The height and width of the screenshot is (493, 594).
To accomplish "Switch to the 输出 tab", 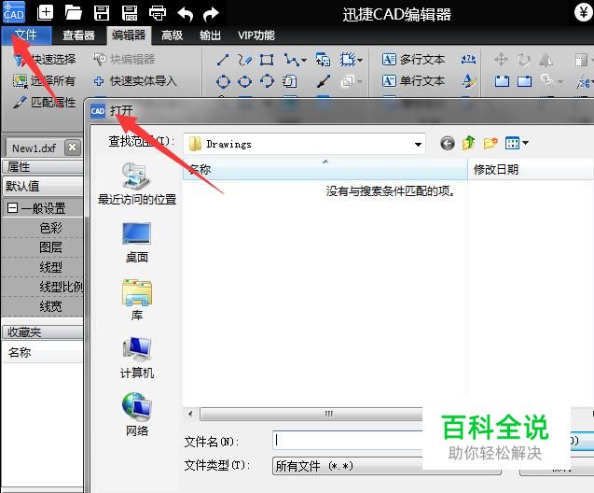I will [x=210, y=35].
